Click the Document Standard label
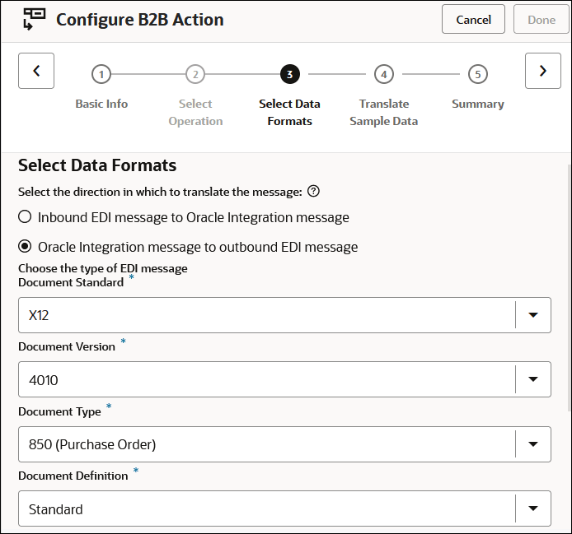572x534 pixels. [x=71, y=282]
